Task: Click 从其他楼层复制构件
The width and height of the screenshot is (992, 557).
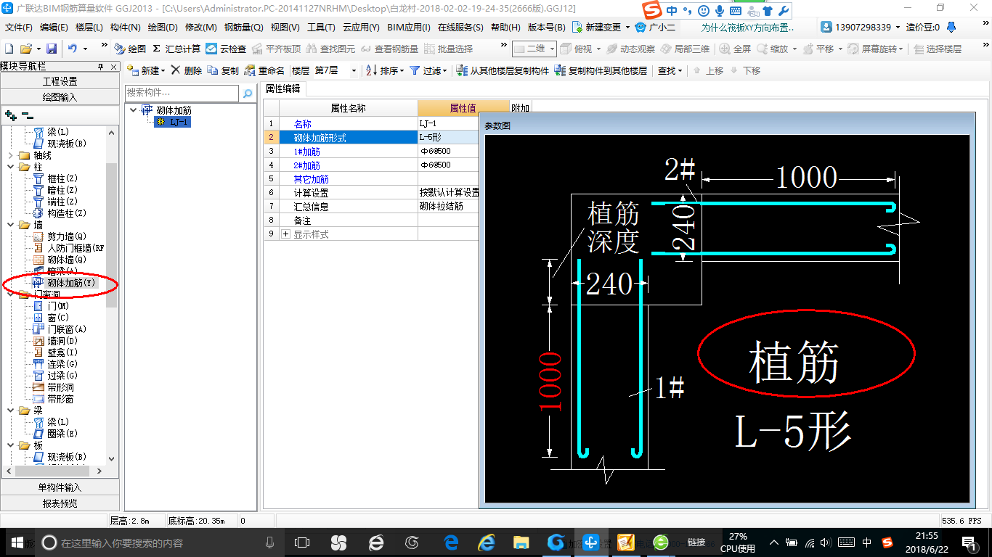Action: (503, 70)
